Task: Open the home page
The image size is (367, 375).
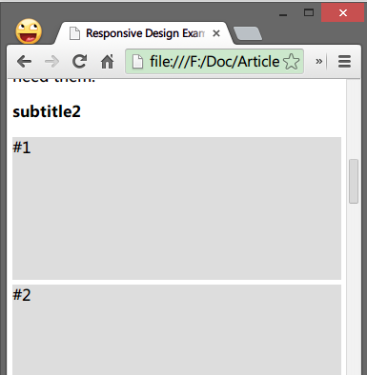Action: pos(107,62)
